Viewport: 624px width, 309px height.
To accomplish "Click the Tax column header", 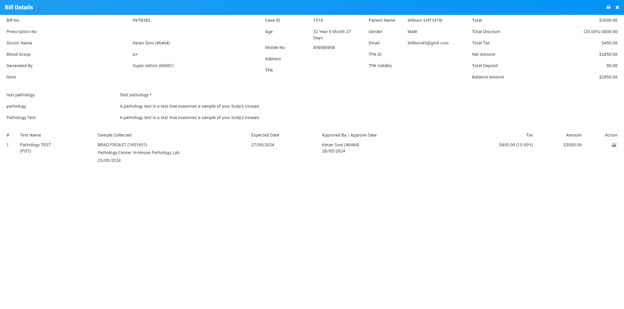I will click(529, 135).
